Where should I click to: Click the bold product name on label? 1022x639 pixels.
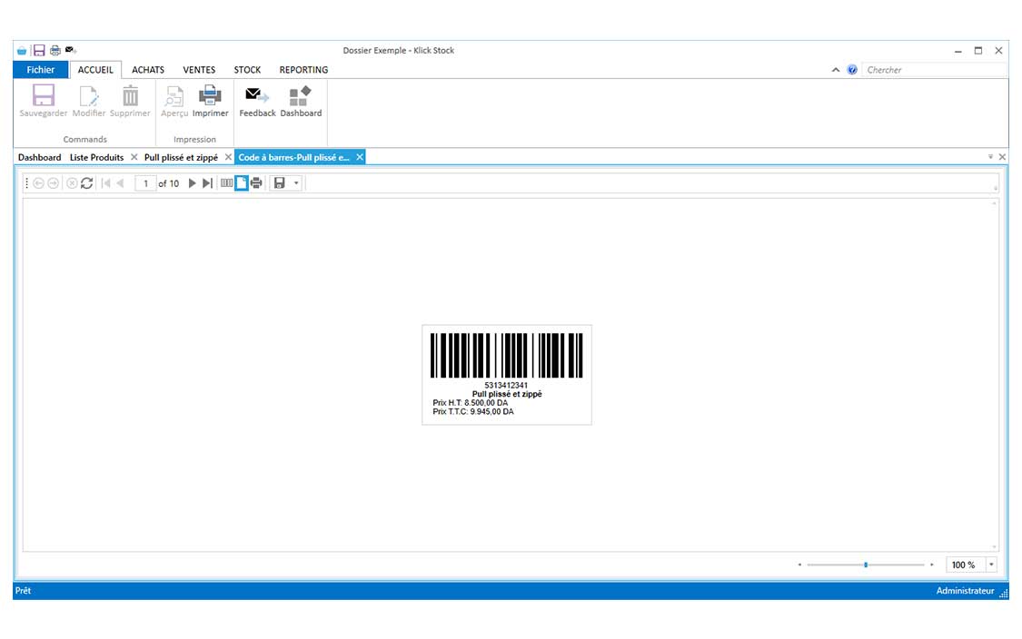pyautogui.click(x=506, y=394)
